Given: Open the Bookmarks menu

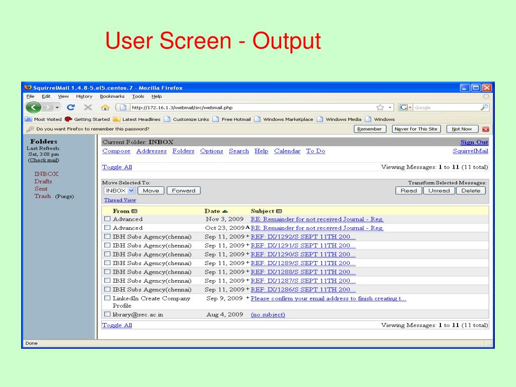Looking at the screenshot, I should [x=112, y=96].
